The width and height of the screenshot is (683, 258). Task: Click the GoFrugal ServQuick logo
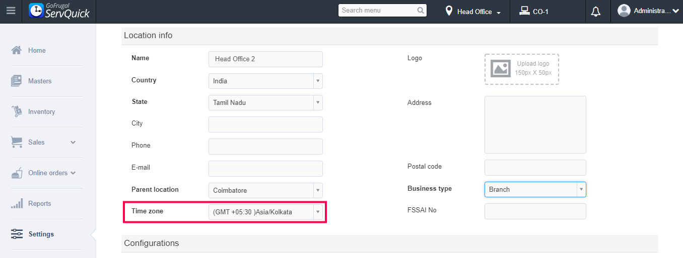59,11
